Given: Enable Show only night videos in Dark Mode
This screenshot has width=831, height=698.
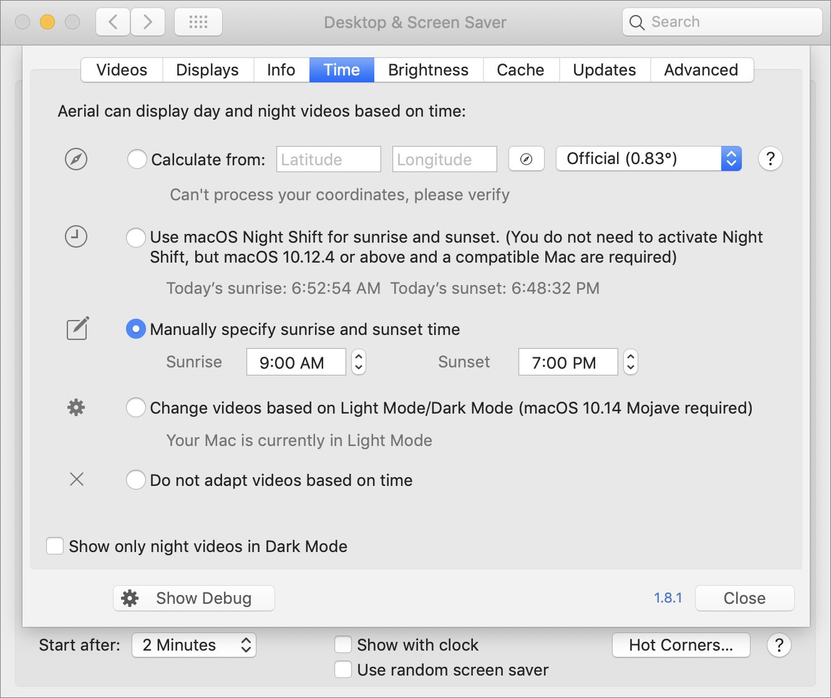Looking at the screenshot, I should pos(54,546).
